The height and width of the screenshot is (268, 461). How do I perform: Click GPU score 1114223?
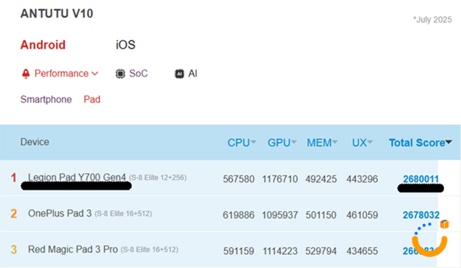[x=280, y=251]
